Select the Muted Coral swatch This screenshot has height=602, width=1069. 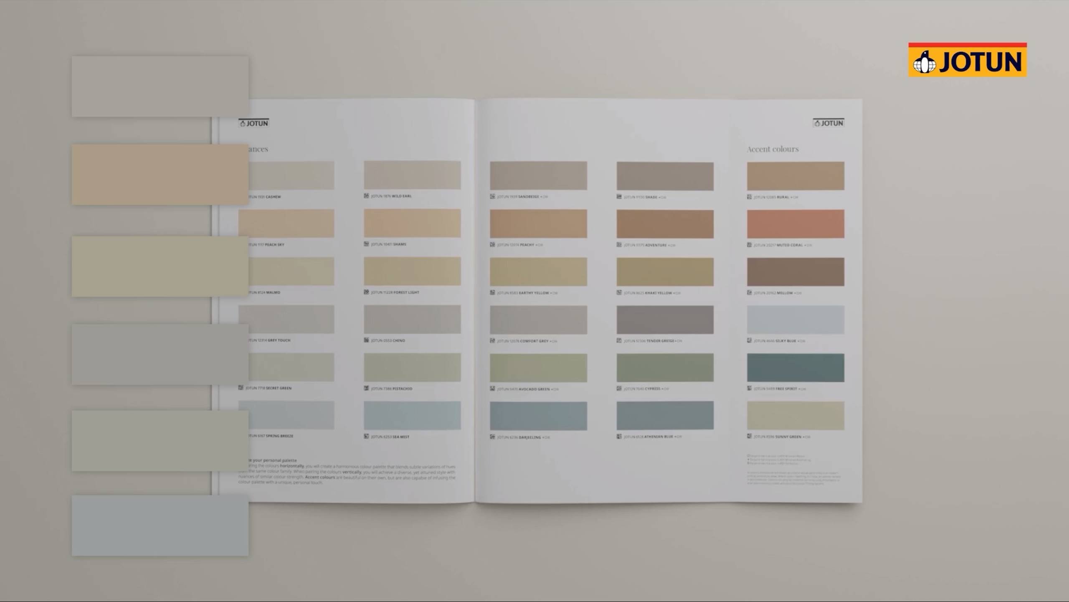[795, 224]
